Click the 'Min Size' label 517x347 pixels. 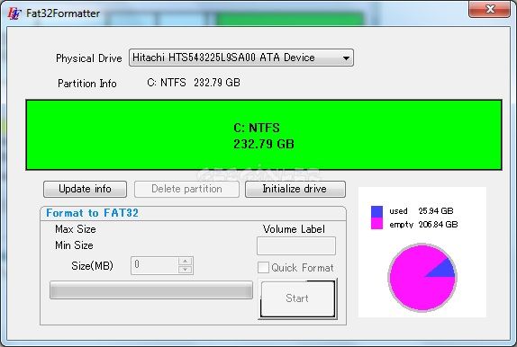74,245
